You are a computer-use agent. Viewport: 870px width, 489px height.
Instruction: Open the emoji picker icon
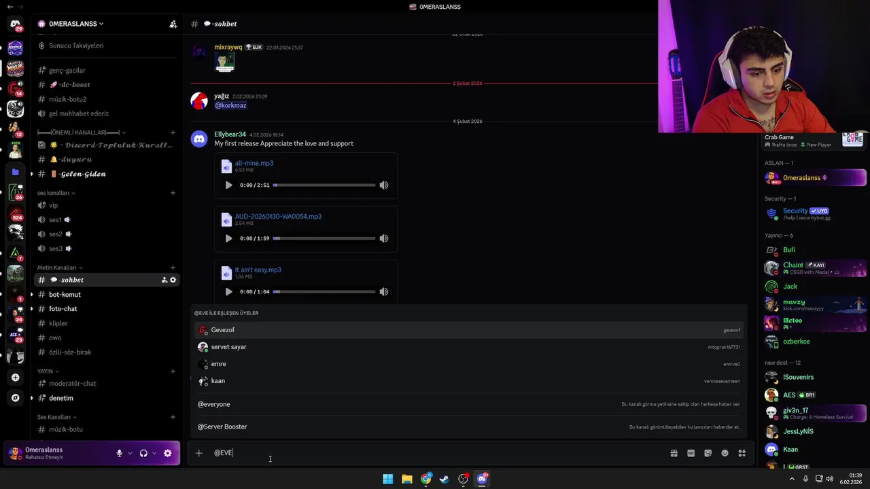click(725, 453)
